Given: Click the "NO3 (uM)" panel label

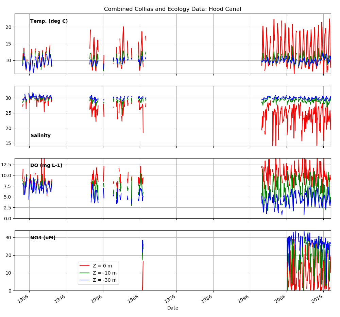Looking at the screenshot, I should point(43,238).
